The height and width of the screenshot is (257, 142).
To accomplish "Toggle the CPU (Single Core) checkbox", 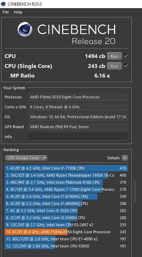I will (126, 66).
